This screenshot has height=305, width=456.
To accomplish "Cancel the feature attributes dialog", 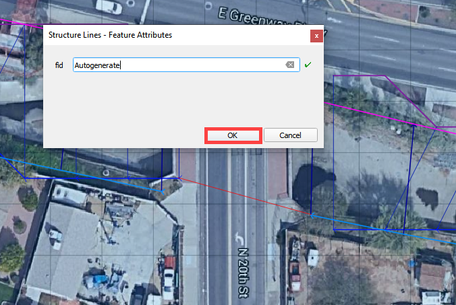I will (291, 135).
